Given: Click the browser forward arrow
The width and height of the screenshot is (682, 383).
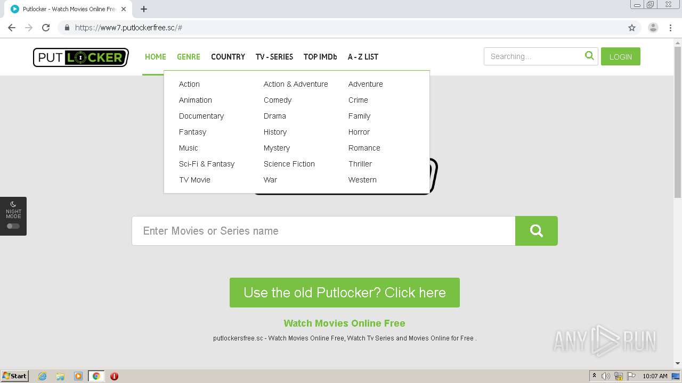Looking at the screenshot, I should point(29,28).
